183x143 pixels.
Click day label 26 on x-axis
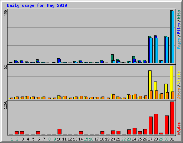pos(145,139)
